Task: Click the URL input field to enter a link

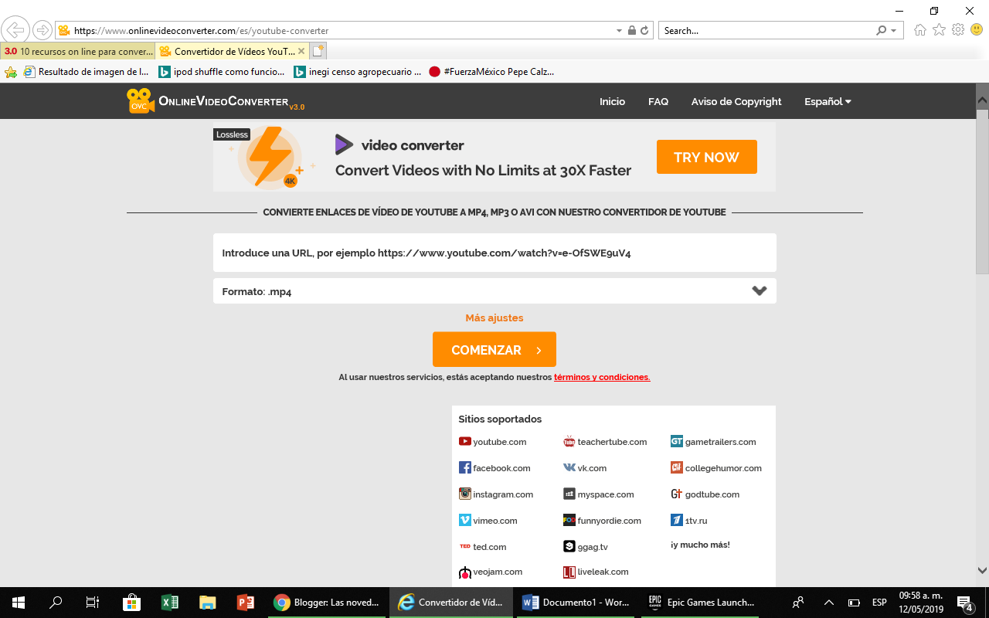Action: (494, 253)
